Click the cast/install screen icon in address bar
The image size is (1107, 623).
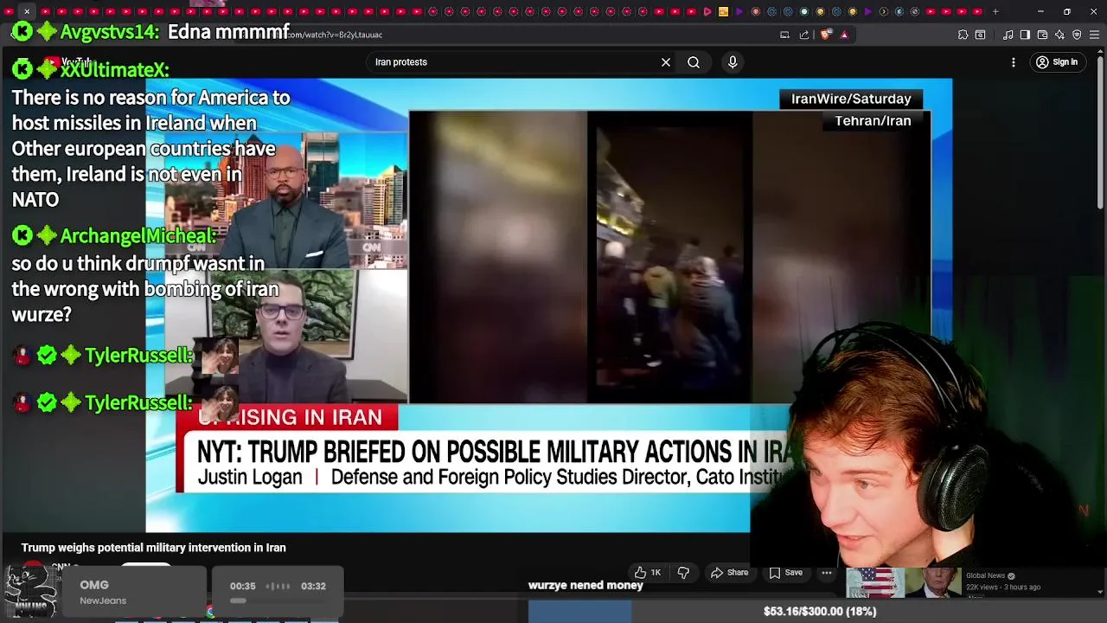coord(784,35)
